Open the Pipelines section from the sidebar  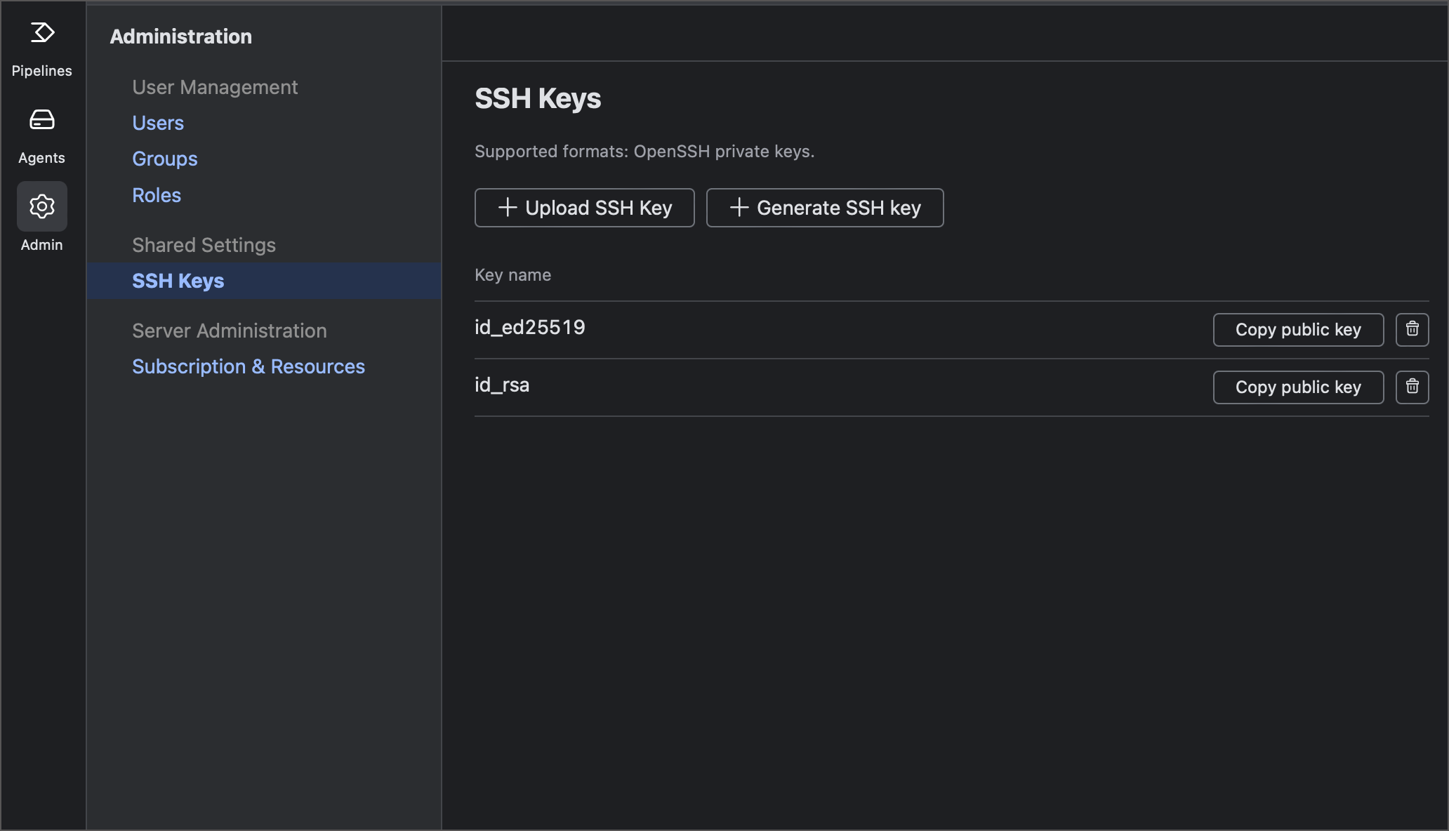tap(41, 46)
